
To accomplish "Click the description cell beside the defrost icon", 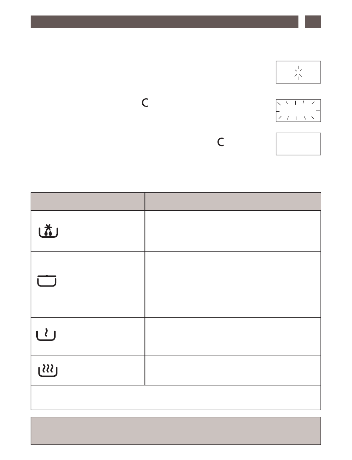I will (233, 231).
